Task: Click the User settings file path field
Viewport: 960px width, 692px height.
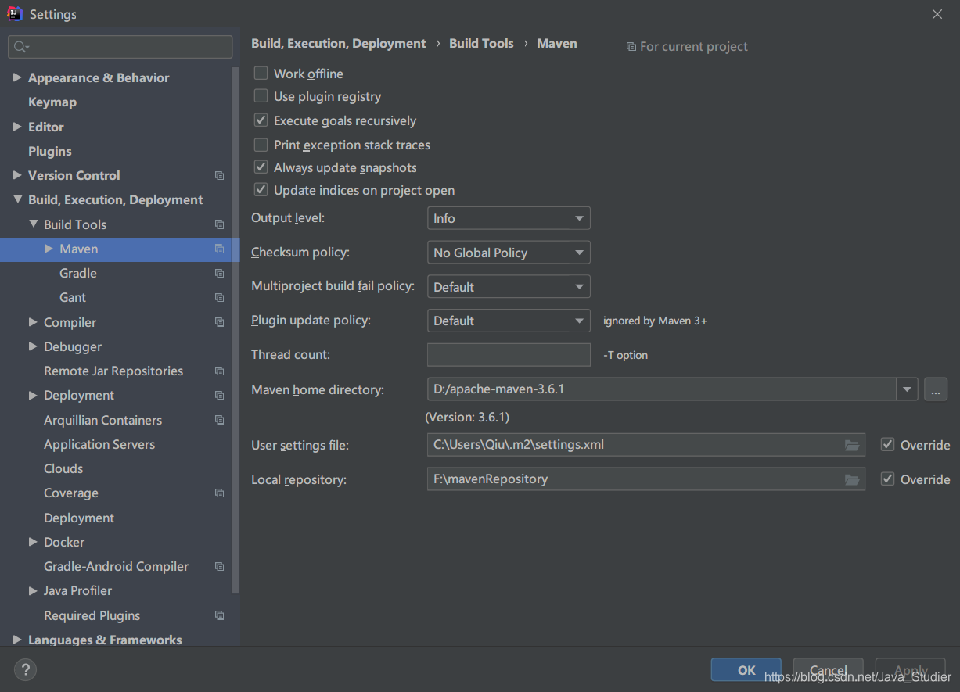Action: coord(646,445)
